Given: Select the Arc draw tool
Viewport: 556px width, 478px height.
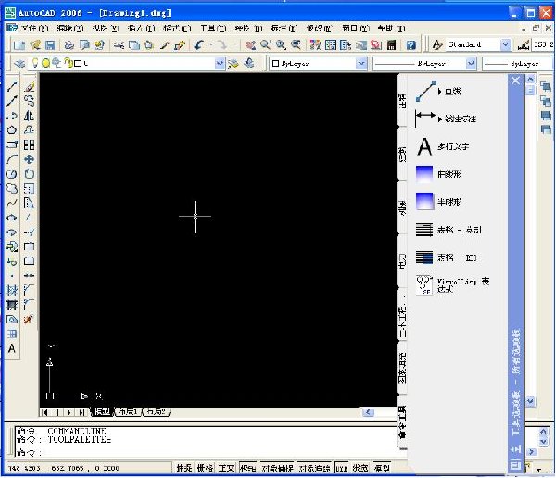Looking at the screenshot, I should click(x=12, y=158).
